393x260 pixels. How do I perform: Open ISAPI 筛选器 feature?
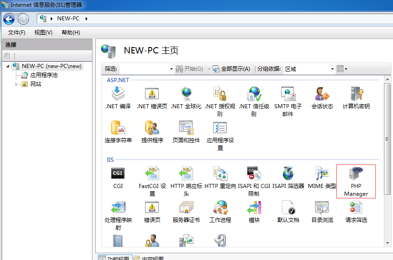pos(288,178)
